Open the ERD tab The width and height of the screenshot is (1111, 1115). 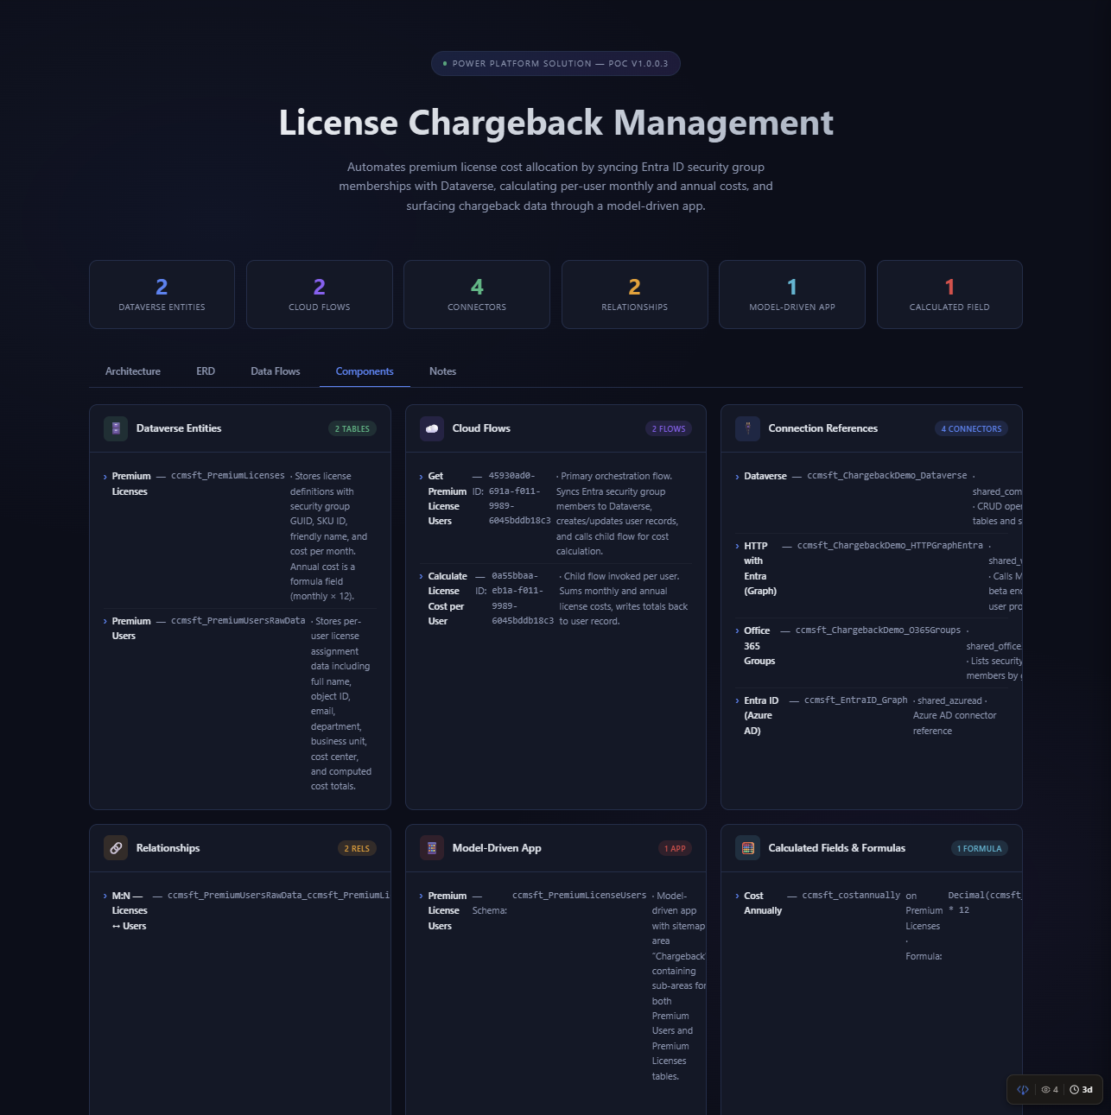pos(205,371)
